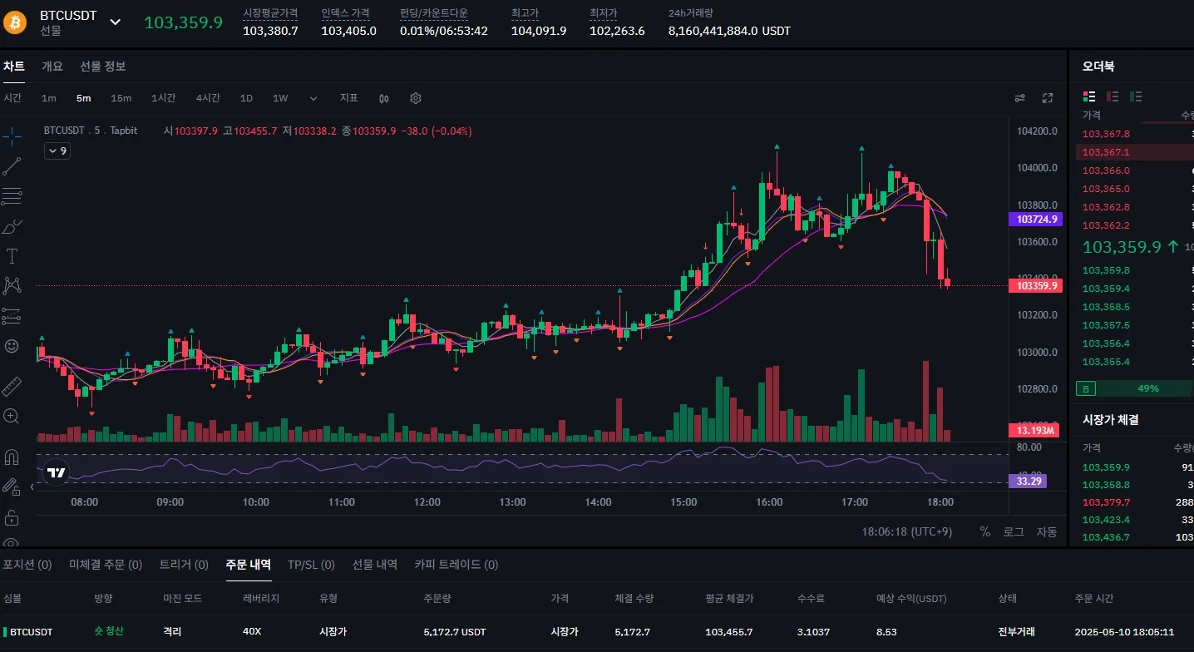This screenshot has height=652, width=1194.
Task: Change candlestick chart style
Action: [384, 98]
